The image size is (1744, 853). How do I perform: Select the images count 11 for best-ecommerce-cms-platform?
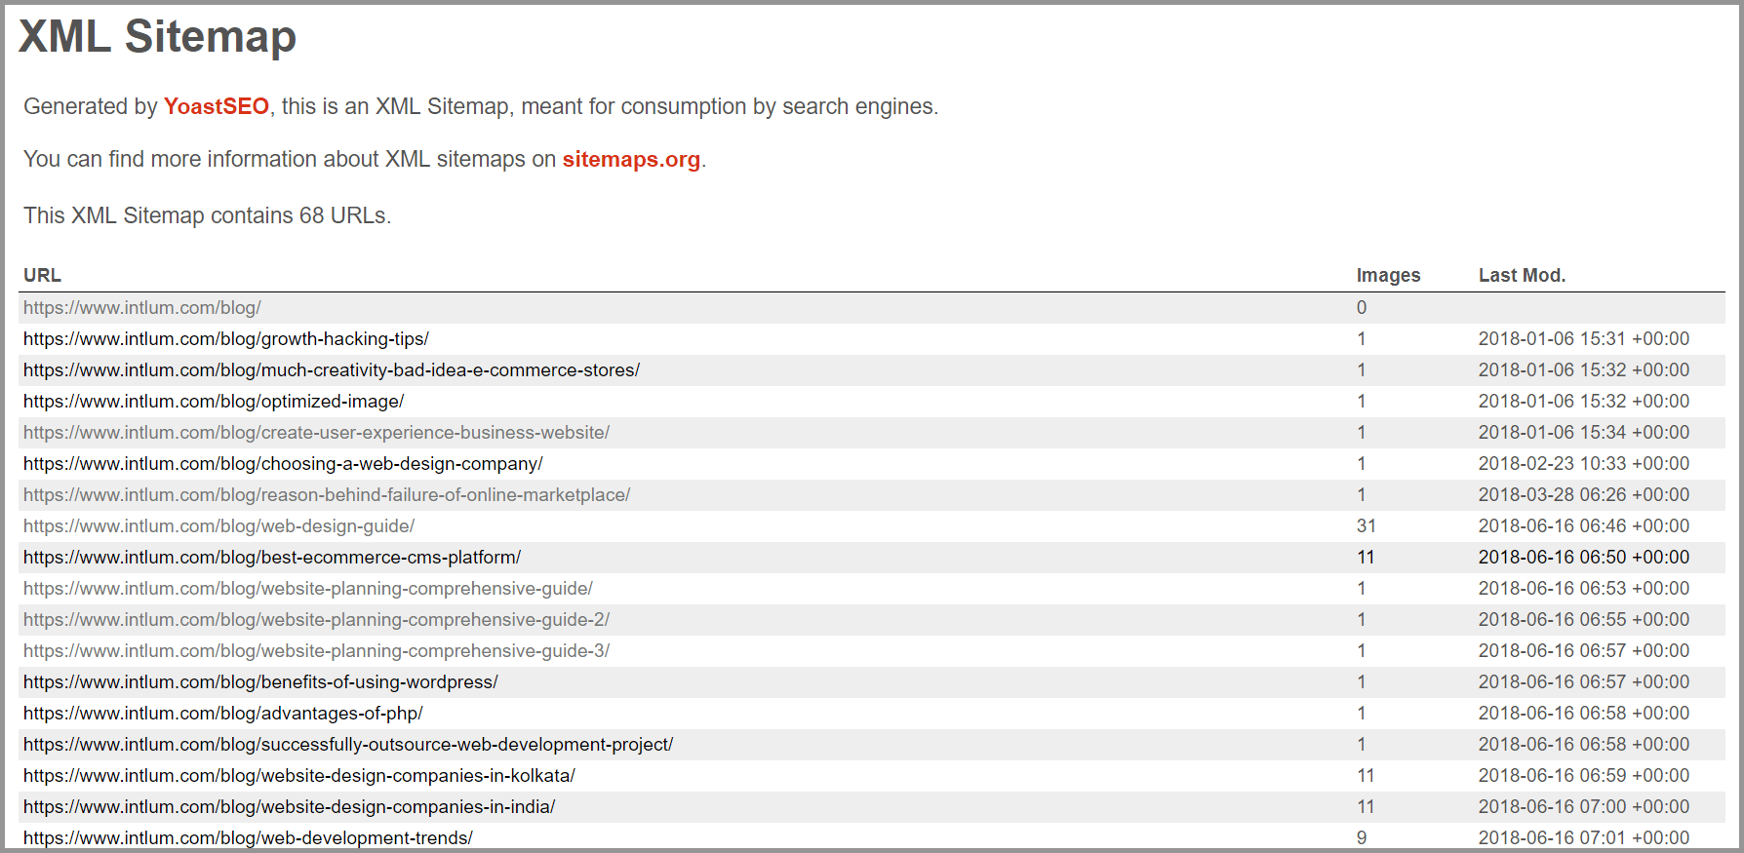pyautogui.click(x=1366, y=558)
